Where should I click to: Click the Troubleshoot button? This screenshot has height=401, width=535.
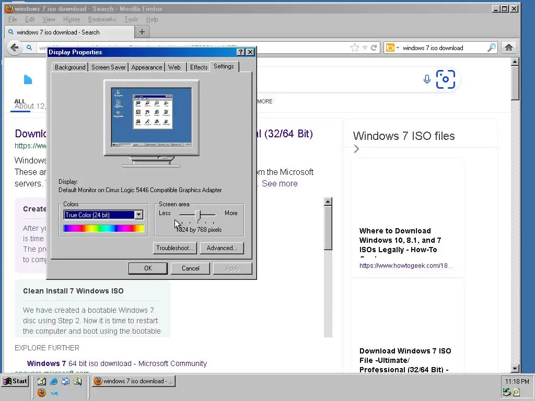tap(175, 248)
